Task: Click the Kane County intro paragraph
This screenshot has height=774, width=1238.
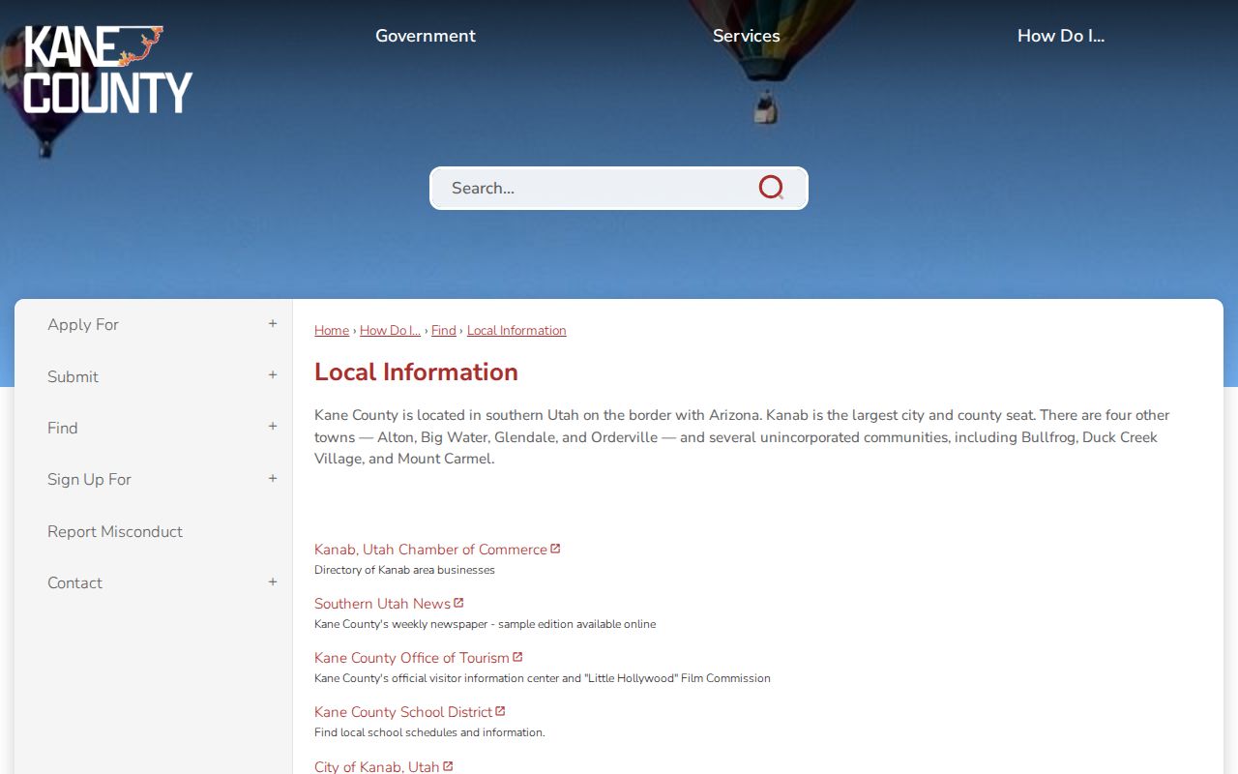Action: pos(742,437)
